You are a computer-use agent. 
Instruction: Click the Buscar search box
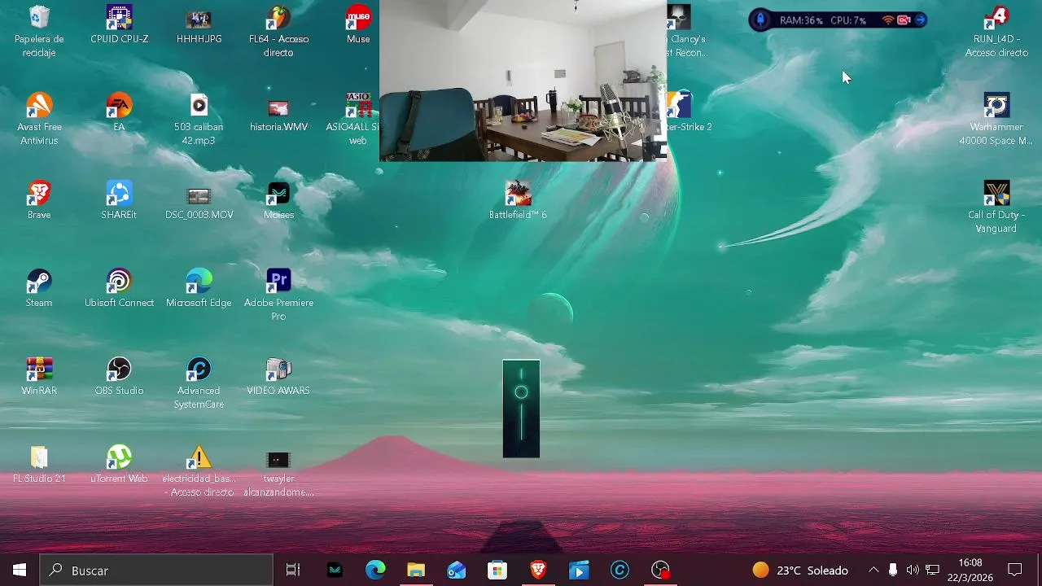156,570
